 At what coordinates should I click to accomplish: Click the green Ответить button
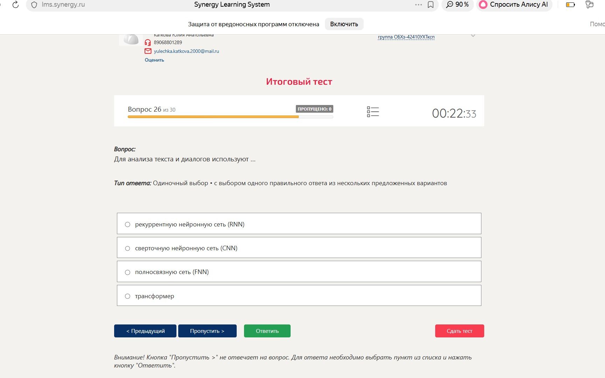pyautogui.click(x=267, y=331)
